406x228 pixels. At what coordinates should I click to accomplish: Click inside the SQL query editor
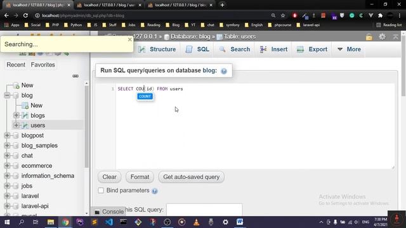[255, 126]
